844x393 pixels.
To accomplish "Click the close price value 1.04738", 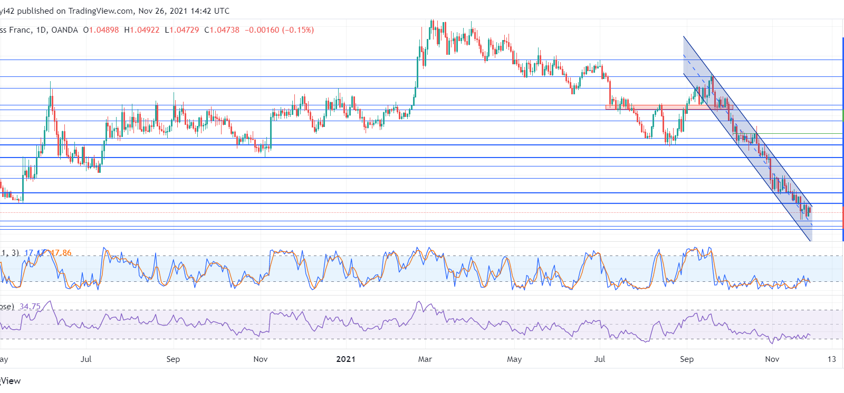I will [225, 30].
